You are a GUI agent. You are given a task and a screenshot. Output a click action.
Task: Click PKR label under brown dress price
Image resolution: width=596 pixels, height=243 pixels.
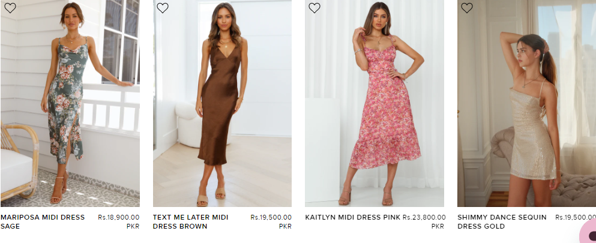click(285, 226)
